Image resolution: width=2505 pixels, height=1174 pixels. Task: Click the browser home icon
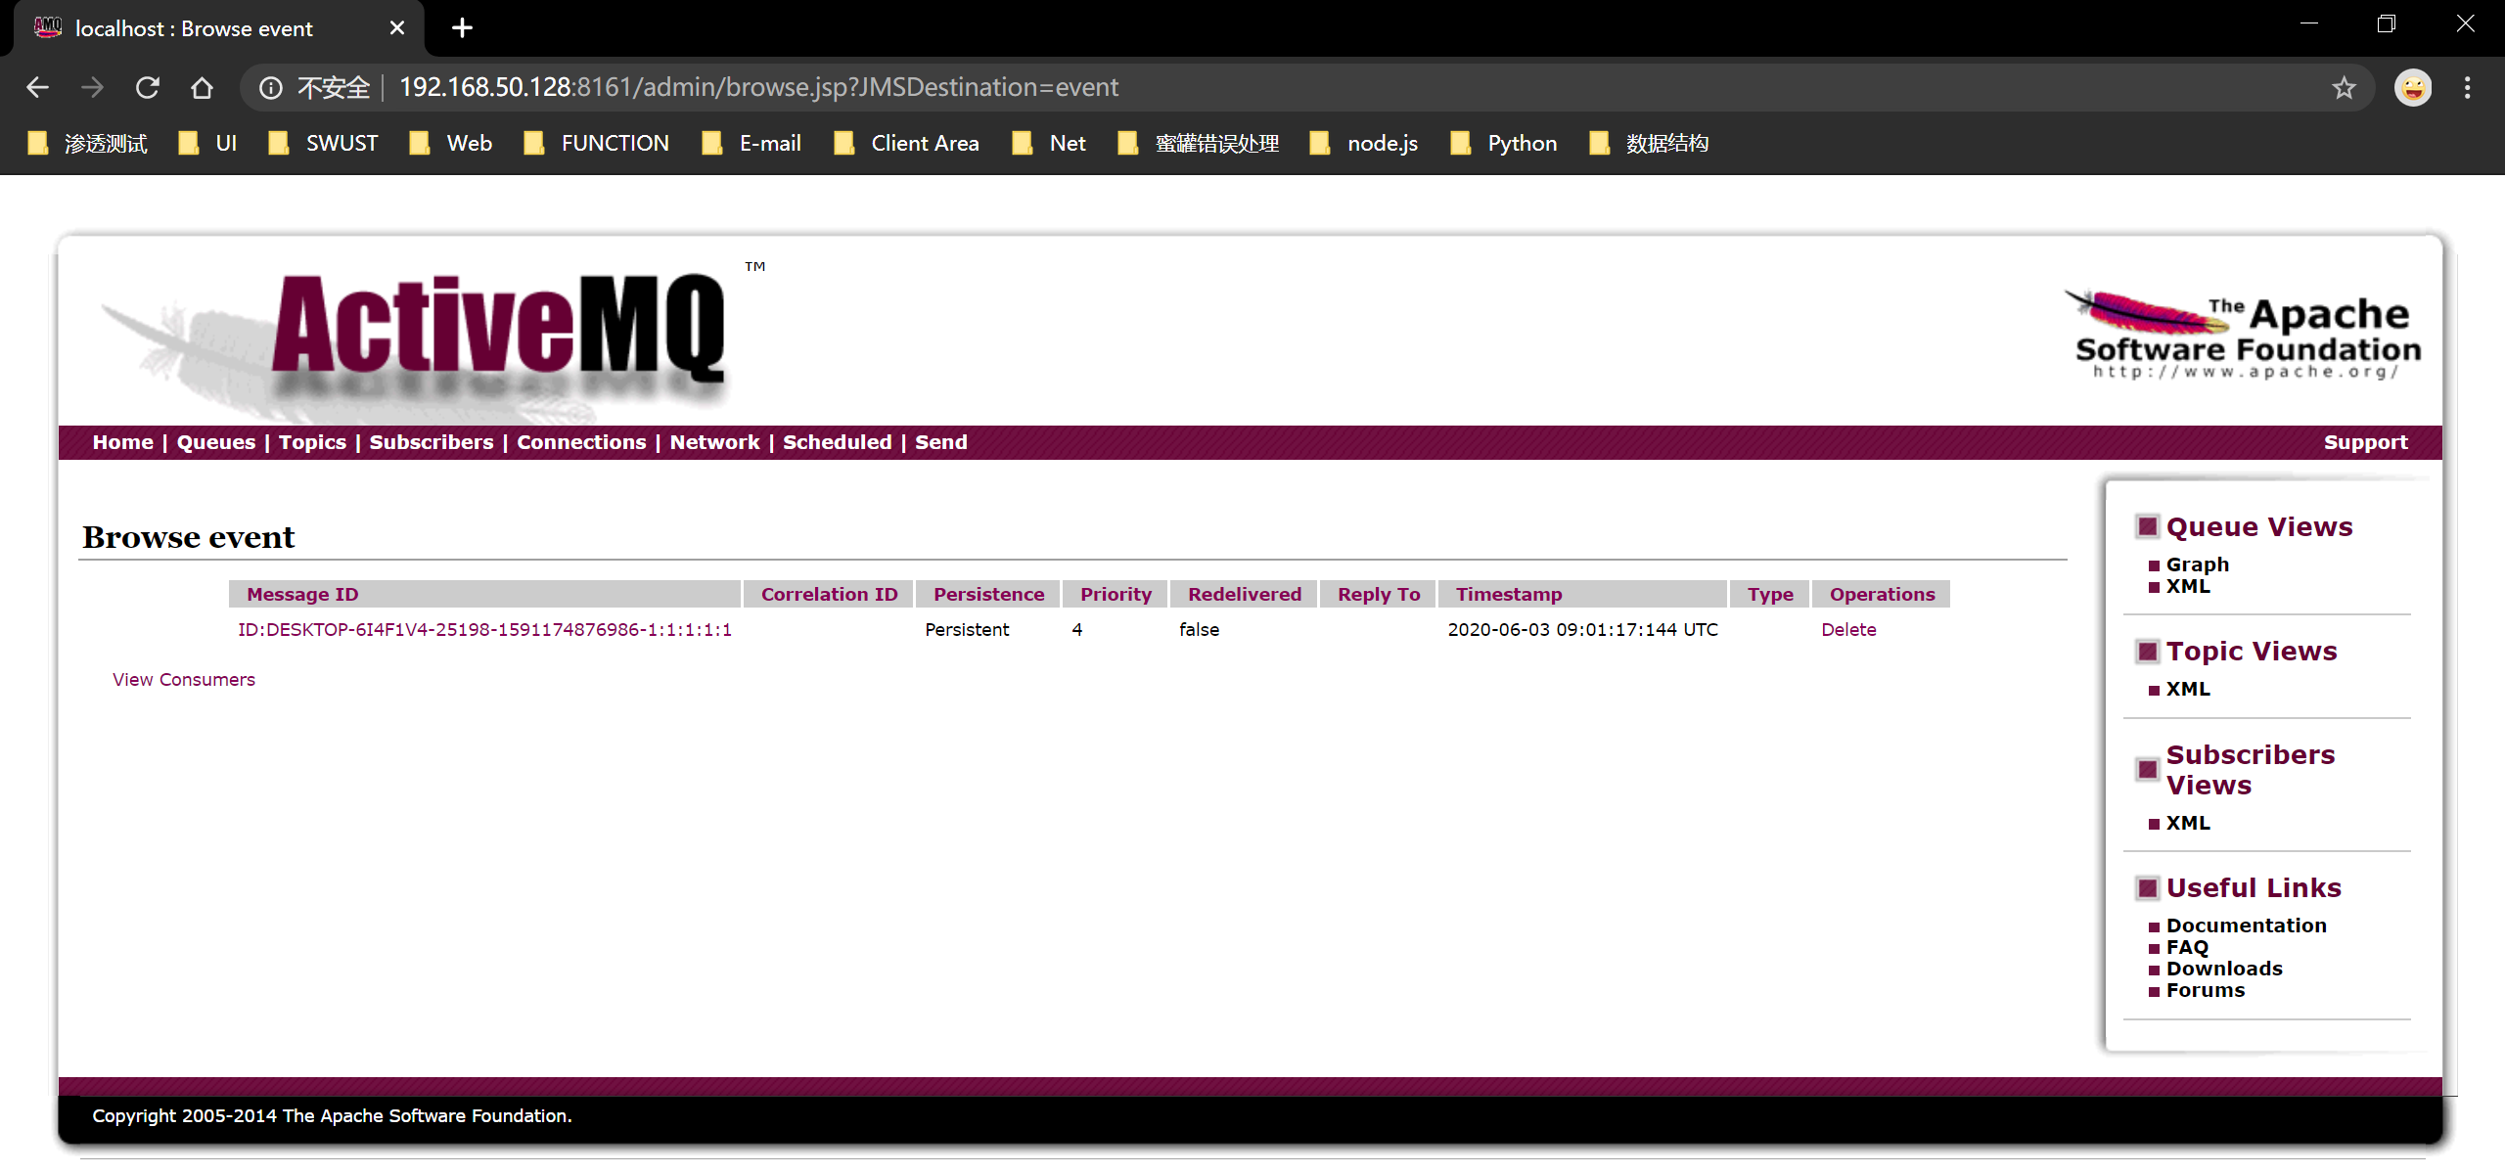pyautogui.click(x=202, y=88)
